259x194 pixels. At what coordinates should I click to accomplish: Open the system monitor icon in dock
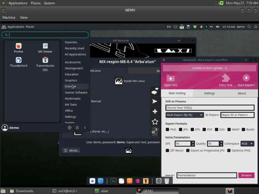[x=113, y=181]
